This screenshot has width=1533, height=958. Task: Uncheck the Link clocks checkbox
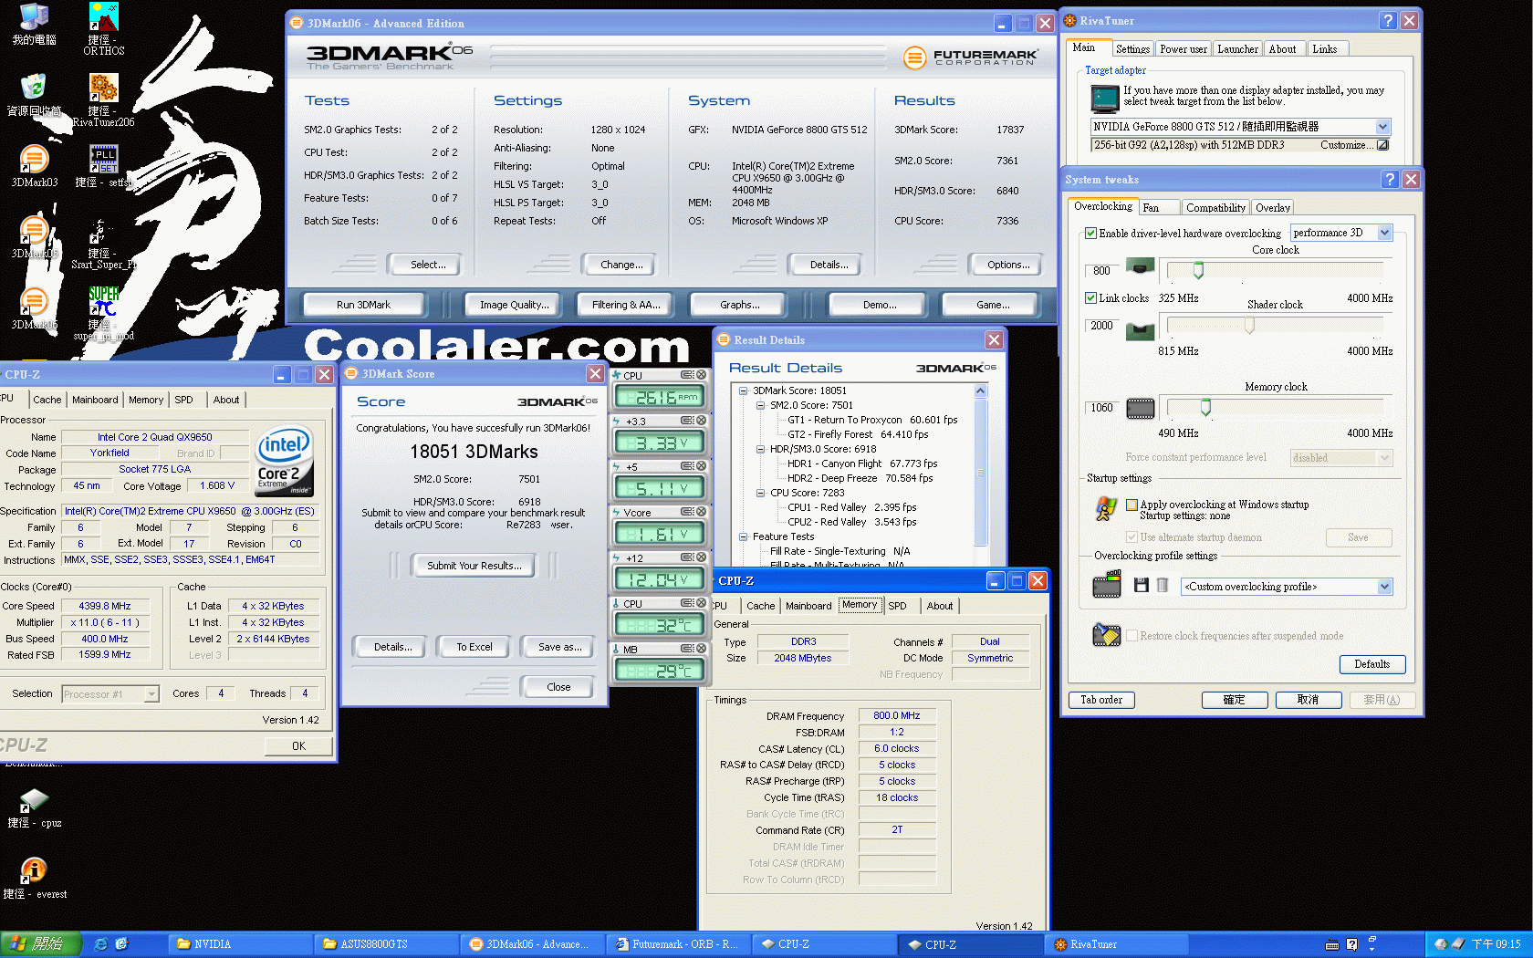click(1090, 298)
